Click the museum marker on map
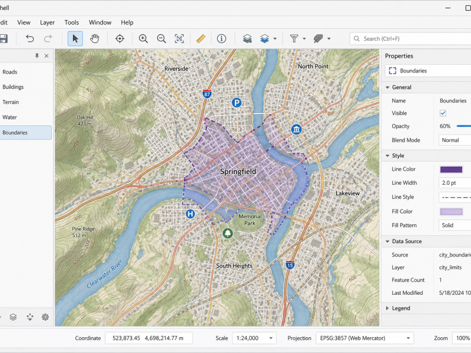Image resolution: width=471 pixels, height=353 pixels. click(297, 129)
